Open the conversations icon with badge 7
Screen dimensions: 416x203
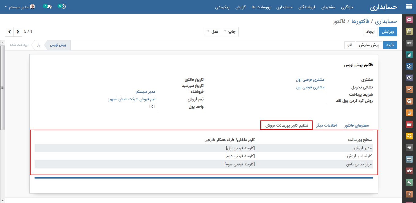tap(47, 6)
